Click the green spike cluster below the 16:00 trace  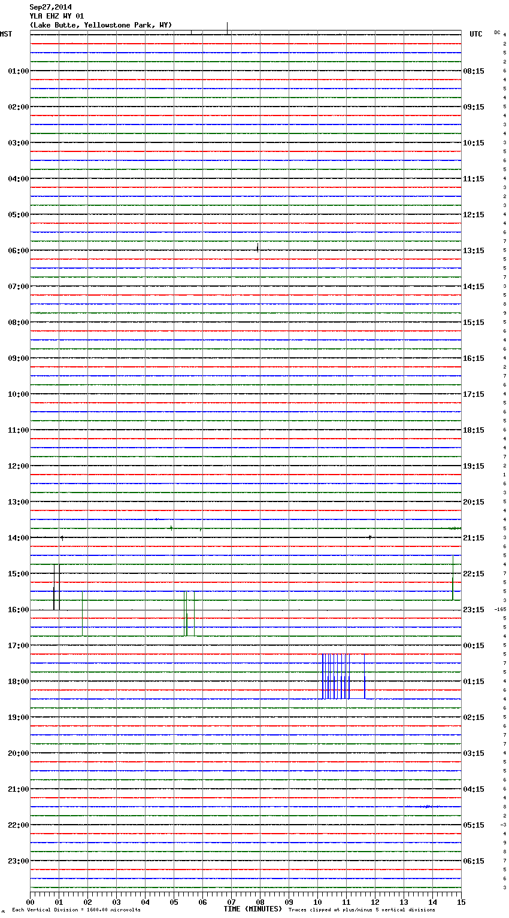[189, 613]
